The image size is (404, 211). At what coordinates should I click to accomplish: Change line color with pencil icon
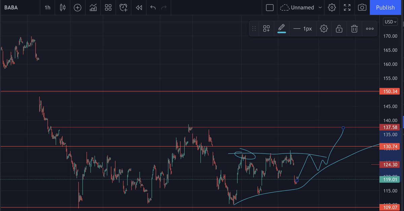coord(281,28)
